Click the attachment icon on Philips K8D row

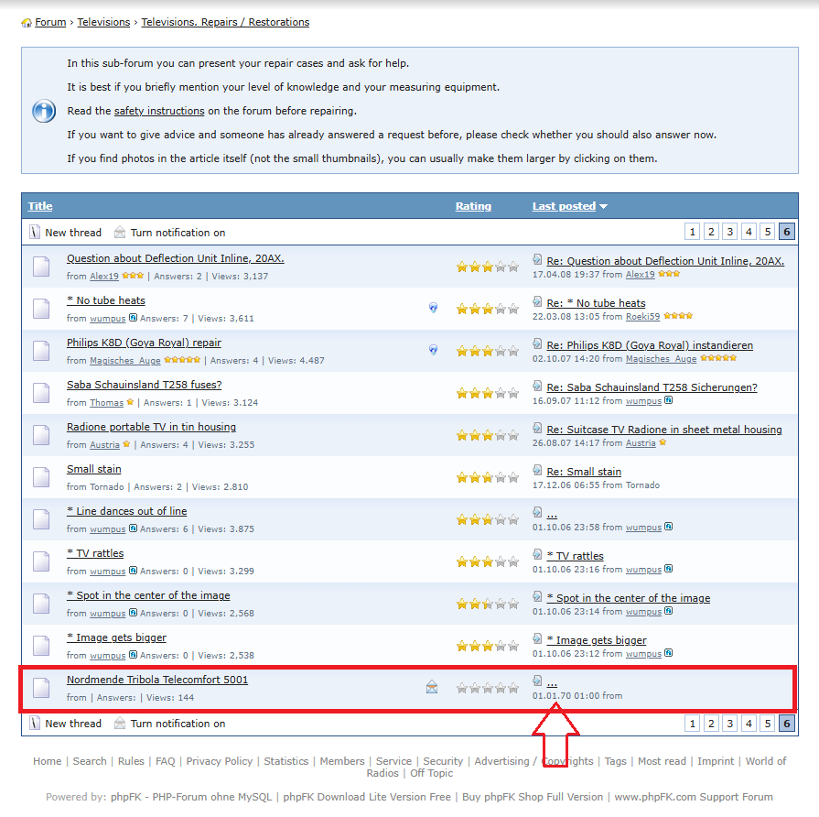(434, 350)
